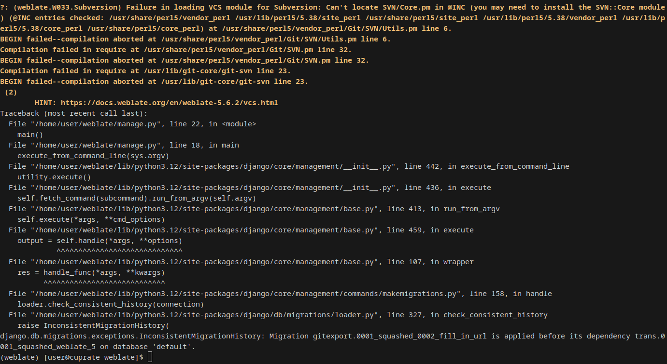Click the 'main()' traceback line
Image resolution: width=667 pixels, height=364 pixels.
(30, 135)
